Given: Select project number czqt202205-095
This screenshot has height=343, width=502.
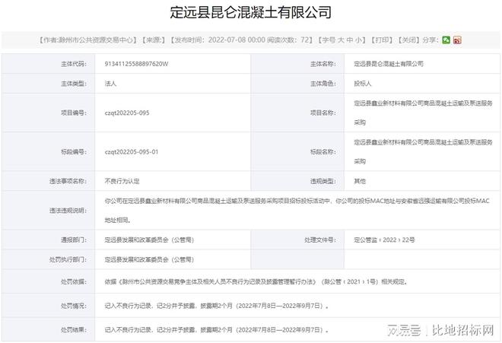Looking at the screenshot, I should pos(127,113).
